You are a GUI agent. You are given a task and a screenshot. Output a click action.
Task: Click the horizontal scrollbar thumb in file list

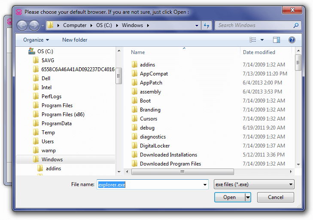coord(182,172)
